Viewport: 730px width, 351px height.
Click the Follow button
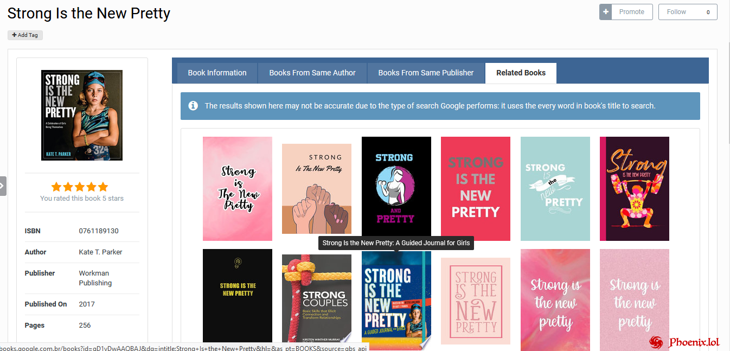[687, 12]
